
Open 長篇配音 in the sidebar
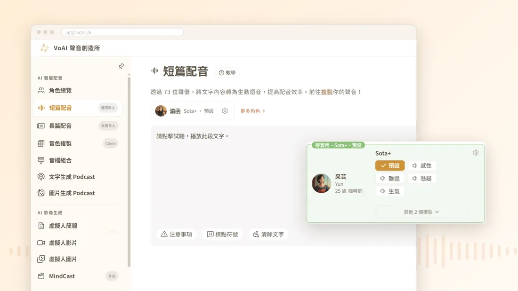point(78,126)
